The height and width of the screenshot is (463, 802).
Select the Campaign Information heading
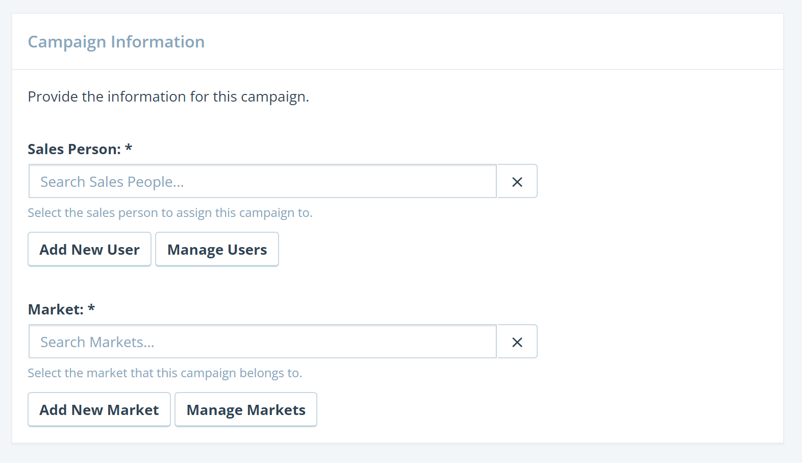point(116,42)
